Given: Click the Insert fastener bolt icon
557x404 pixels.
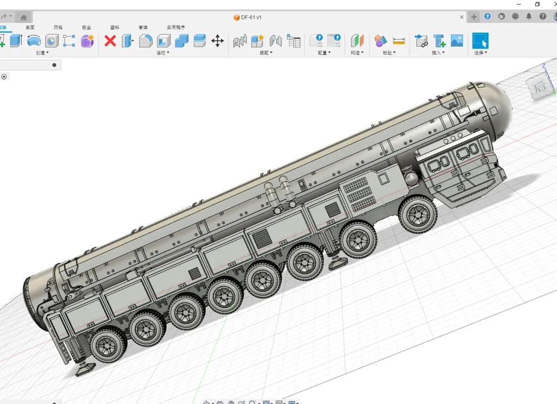Looking at the screenshot, I should (x=439, y=41).
